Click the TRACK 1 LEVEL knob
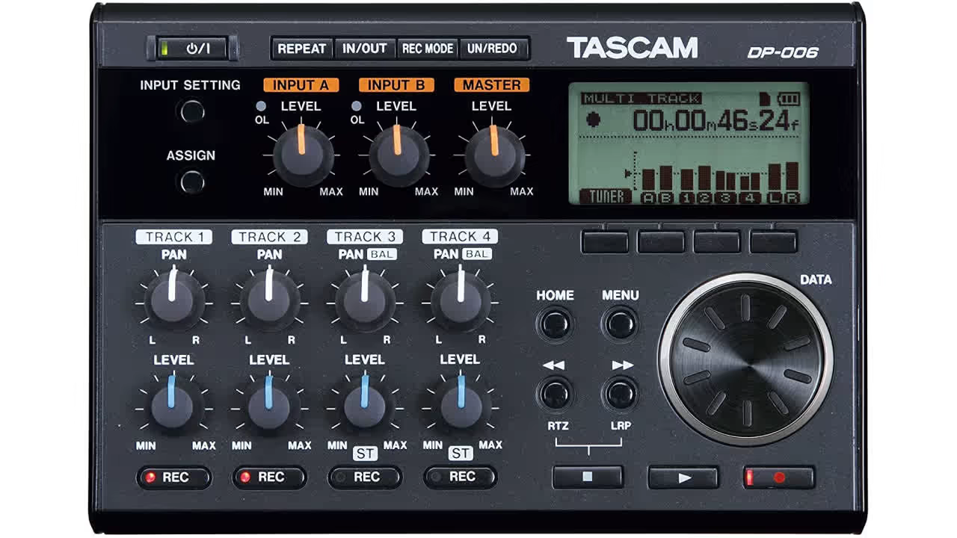The height and width of the screenshot is (538, 957). pos(173,406)
